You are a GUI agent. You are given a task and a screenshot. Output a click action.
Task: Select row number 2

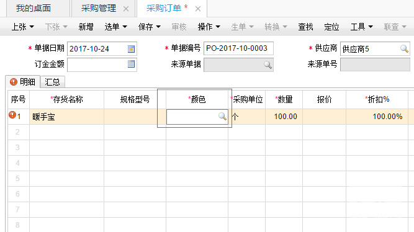(18, 132)
